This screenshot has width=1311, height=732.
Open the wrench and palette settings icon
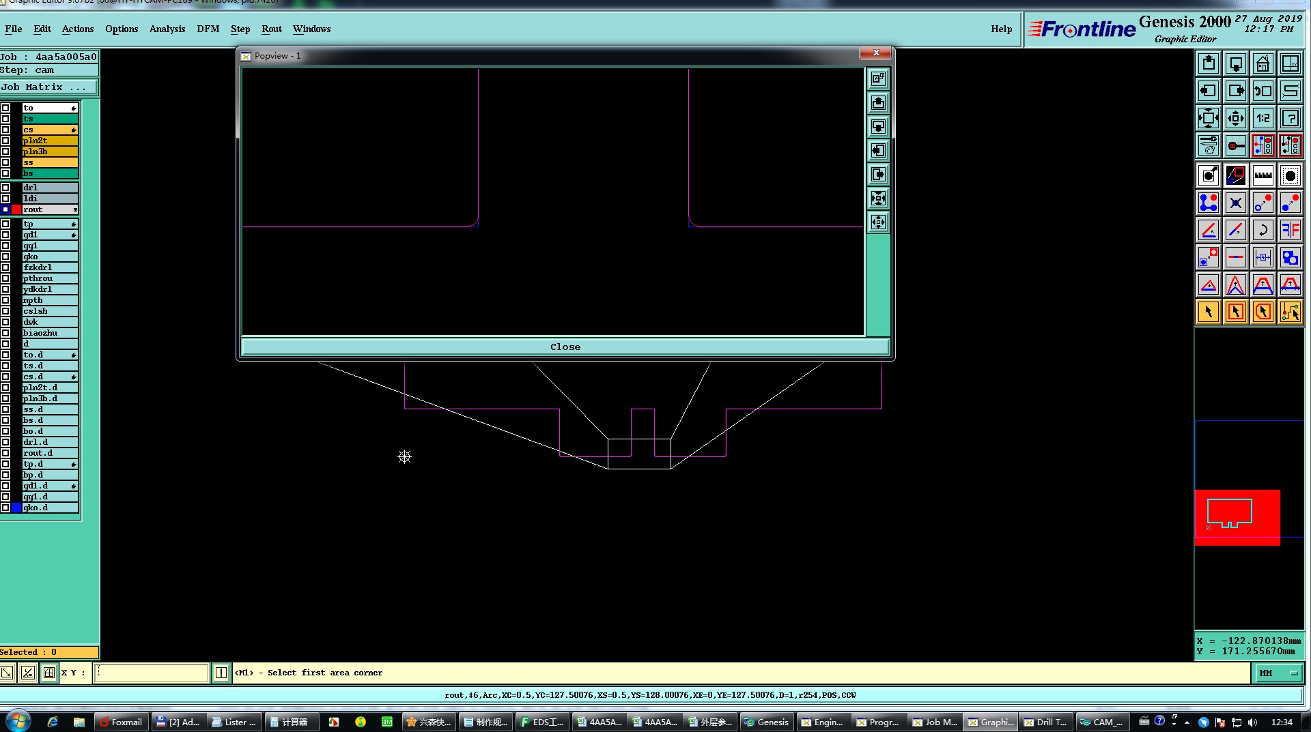[1209, 145]
